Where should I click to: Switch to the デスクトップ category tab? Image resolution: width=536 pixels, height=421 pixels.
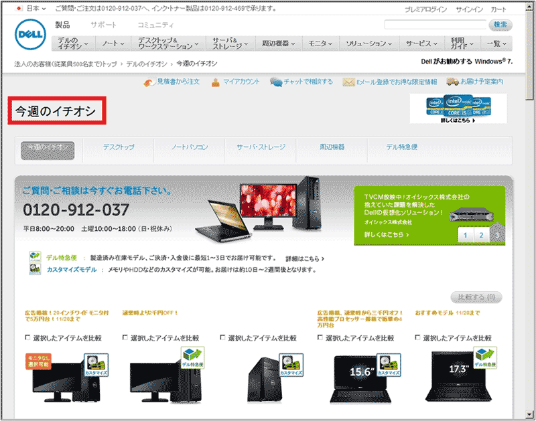pos(119,147)
